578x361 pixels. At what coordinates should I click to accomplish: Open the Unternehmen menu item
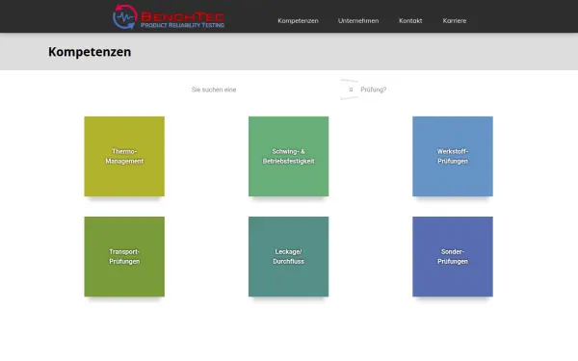pyautogui.click(x=358, y=20)
